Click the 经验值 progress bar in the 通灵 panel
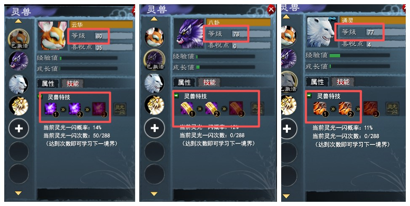This screenshot has height=206, width=410. point(359,55)
